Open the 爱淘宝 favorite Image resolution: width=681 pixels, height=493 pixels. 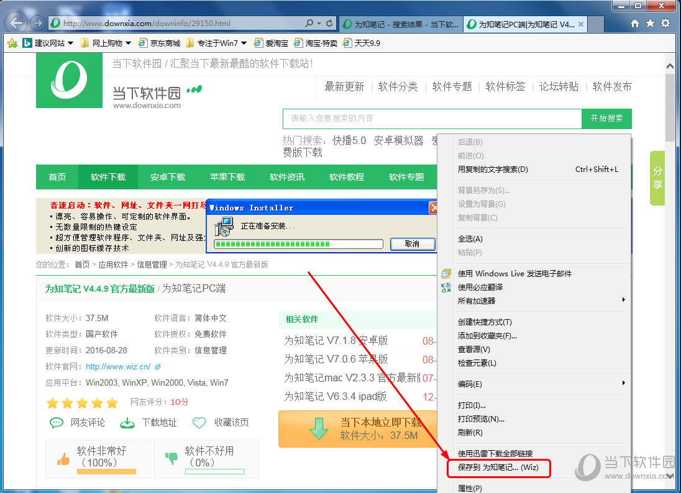click(x=272, y=43)
